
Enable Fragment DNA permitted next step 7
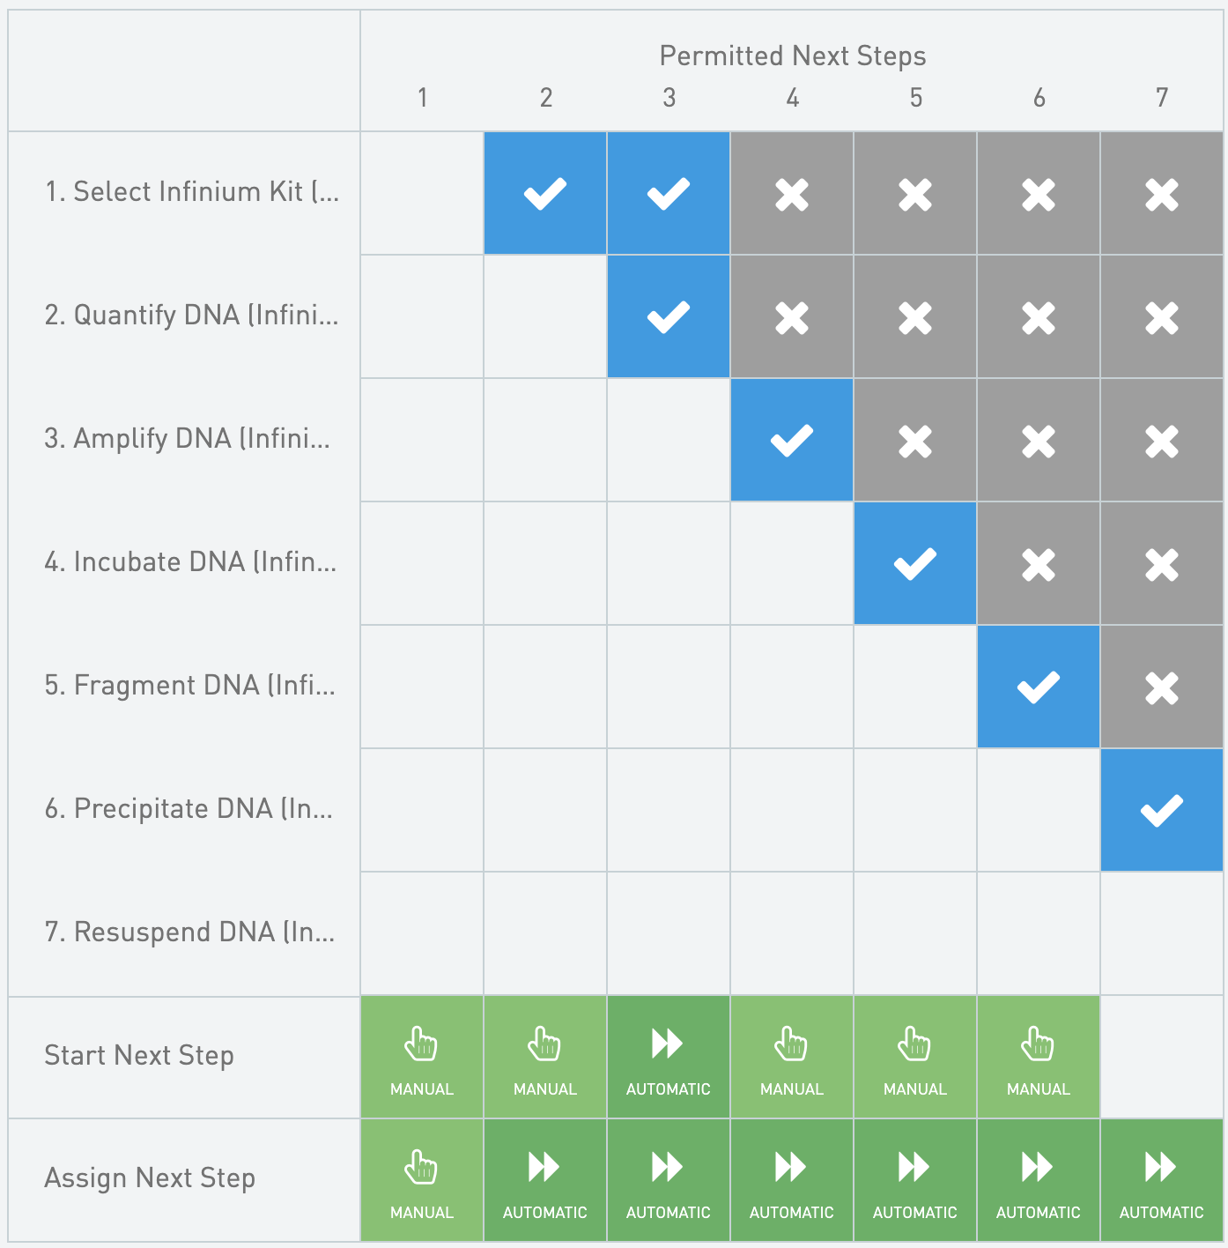coord(1161,687)
